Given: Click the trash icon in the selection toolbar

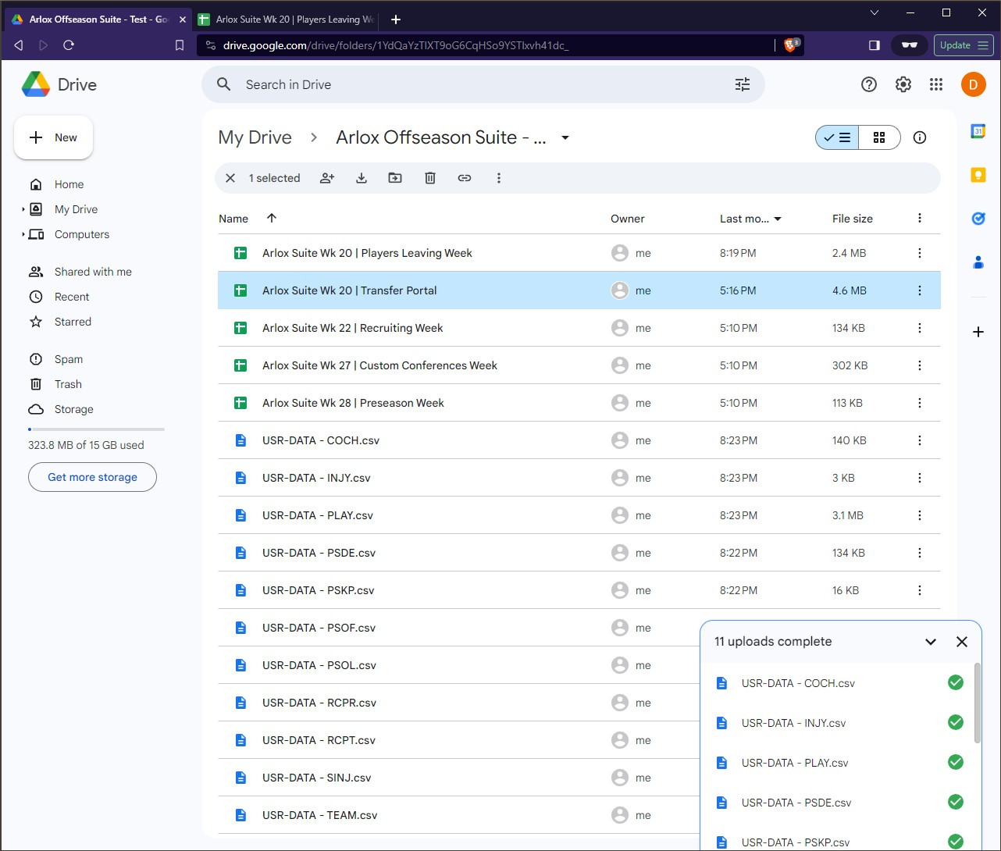Looking at the screenshot, I should pos(429,178).
